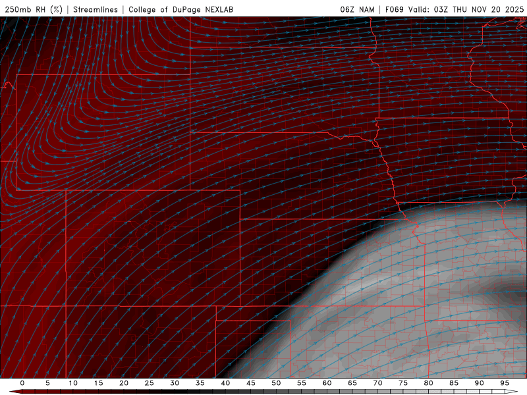Click the "250mb RH (%)" title text
527x395 pixels.
point(34,9)
